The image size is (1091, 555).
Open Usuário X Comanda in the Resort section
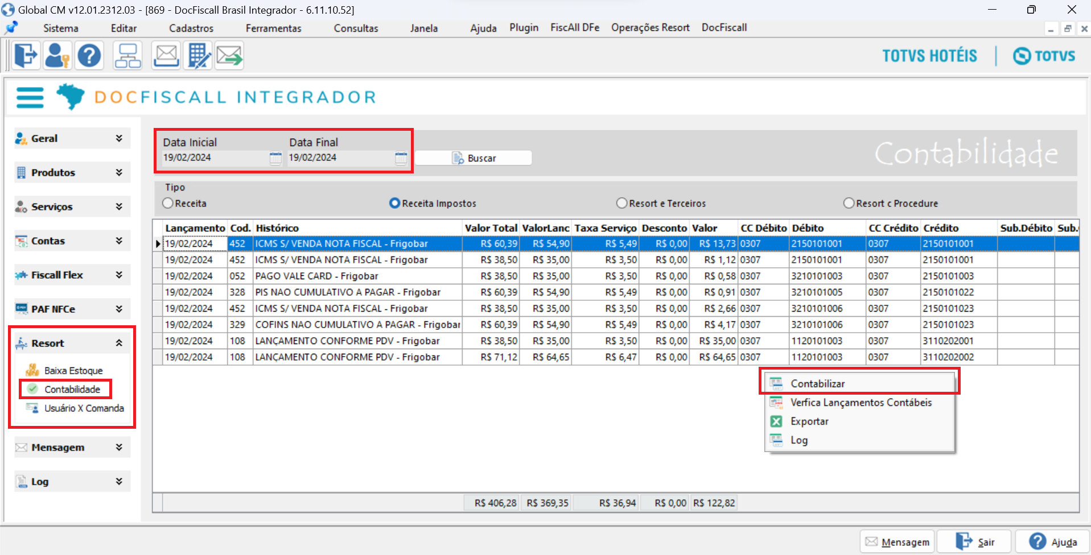click(84, 408)
